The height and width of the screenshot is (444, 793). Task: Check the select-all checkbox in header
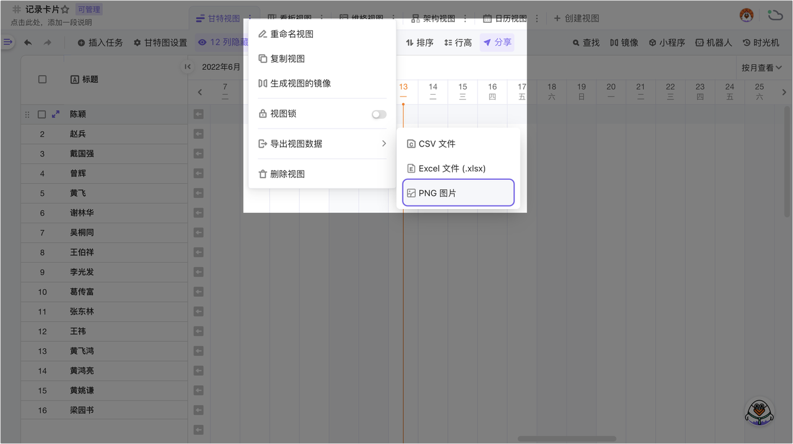(42, 79)
